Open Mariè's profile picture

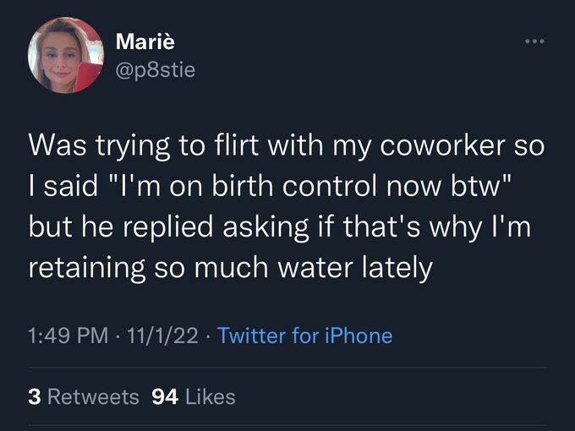pos(66,55)
